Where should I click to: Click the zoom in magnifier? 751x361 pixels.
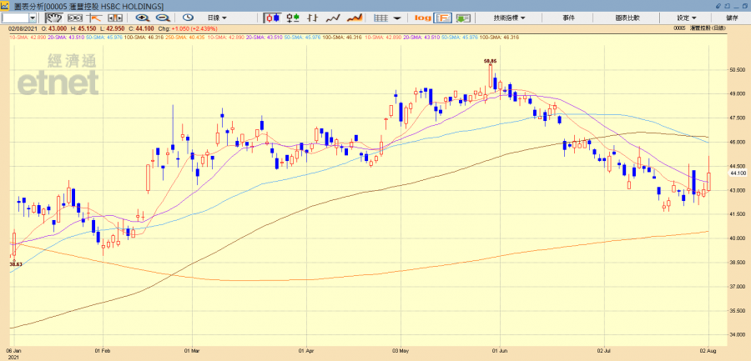click(143, 18)
